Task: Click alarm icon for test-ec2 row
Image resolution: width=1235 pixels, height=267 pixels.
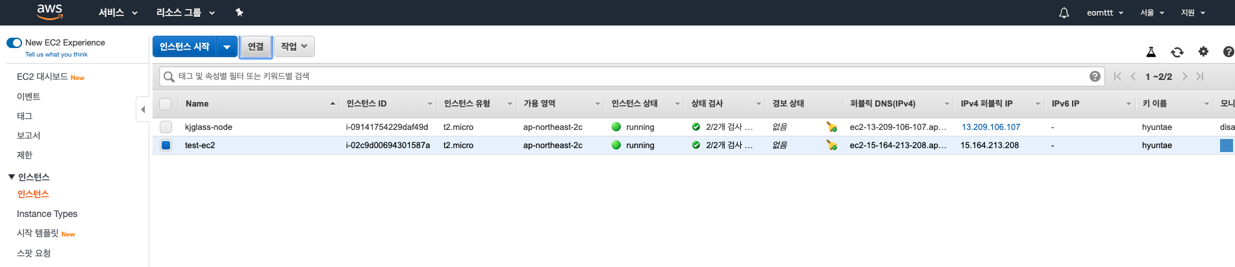Action: click(x=831, y=145)
